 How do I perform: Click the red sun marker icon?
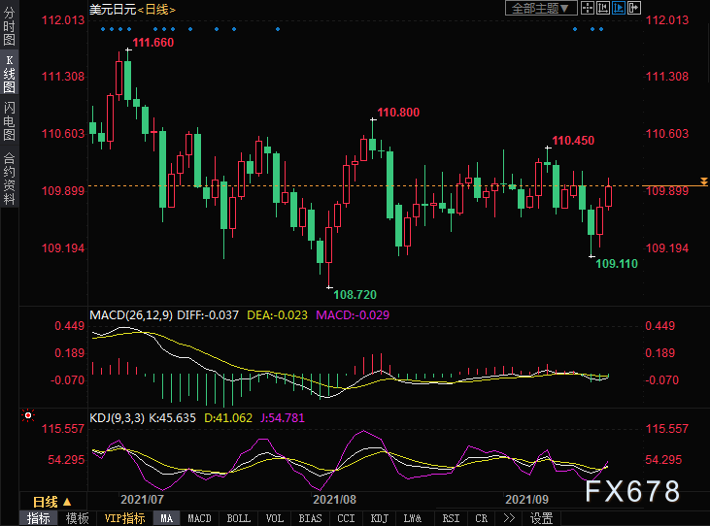[x=28, y=415]
